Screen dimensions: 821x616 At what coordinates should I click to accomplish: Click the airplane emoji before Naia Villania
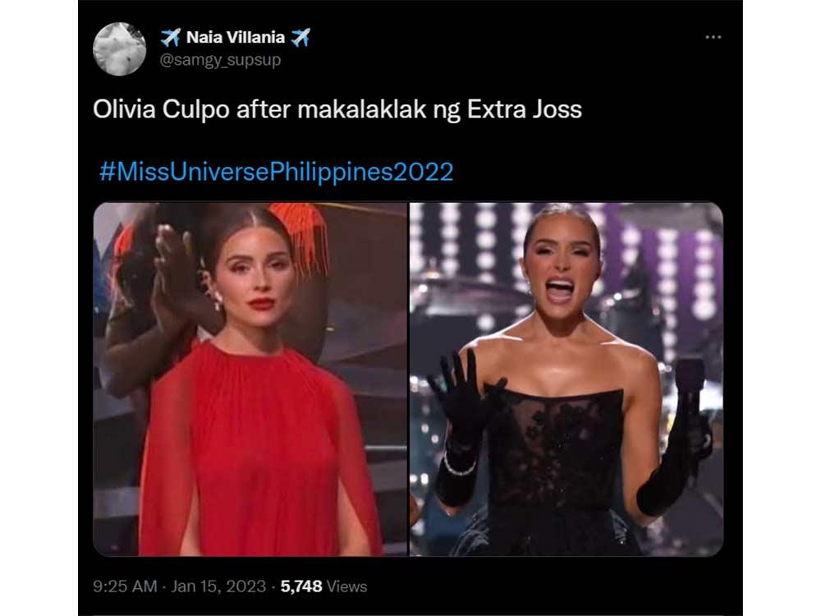click(171, 38)
